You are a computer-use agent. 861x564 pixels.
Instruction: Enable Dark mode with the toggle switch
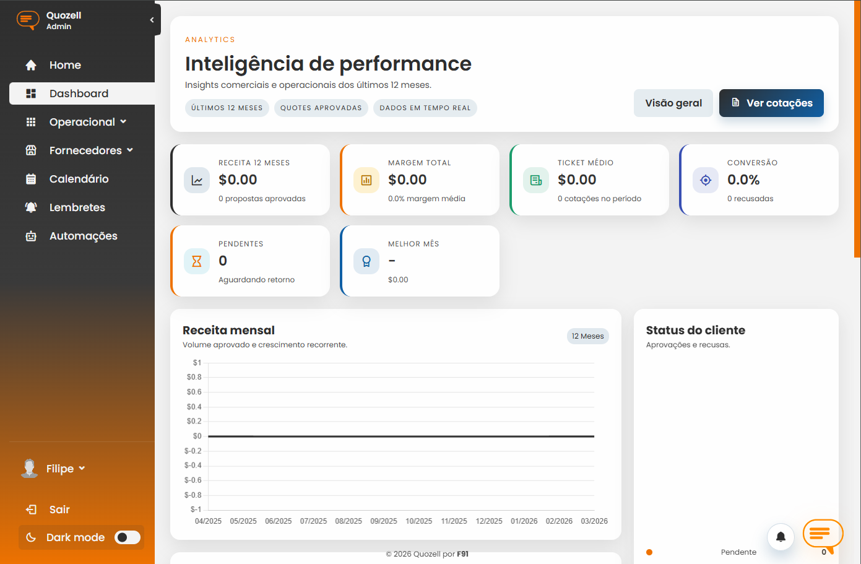click(128, 537)
